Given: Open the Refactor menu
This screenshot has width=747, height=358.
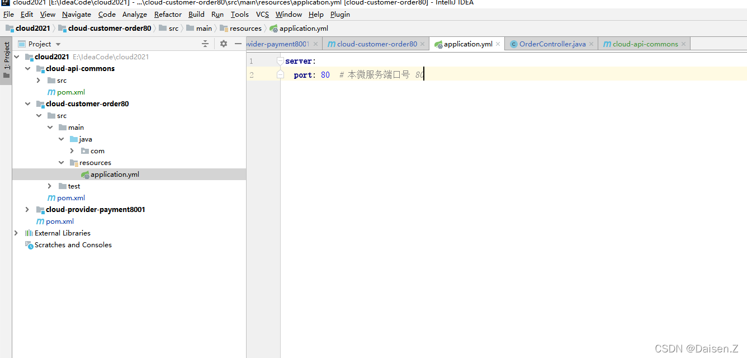Looking at the screenshot, I should click(168, 15).
